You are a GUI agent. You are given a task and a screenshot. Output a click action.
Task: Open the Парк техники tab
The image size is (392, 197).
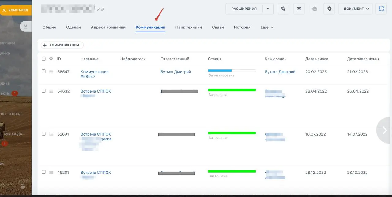[x=188, y=27]
